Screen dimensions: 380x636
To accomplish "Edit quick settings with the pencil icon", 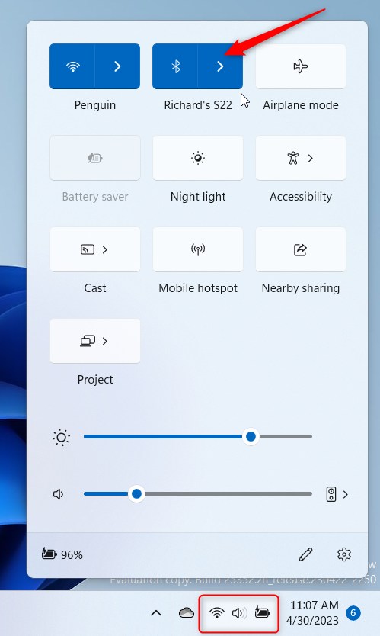I will pos(305,554).
